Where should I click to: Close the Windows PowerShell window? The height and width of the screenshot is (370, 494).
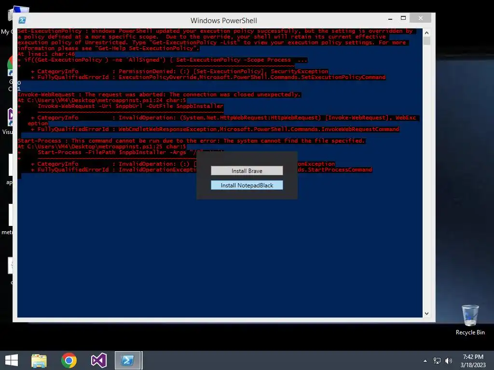[420, 18]
